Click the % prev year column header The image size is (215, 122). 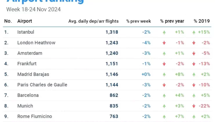point(172,21)
